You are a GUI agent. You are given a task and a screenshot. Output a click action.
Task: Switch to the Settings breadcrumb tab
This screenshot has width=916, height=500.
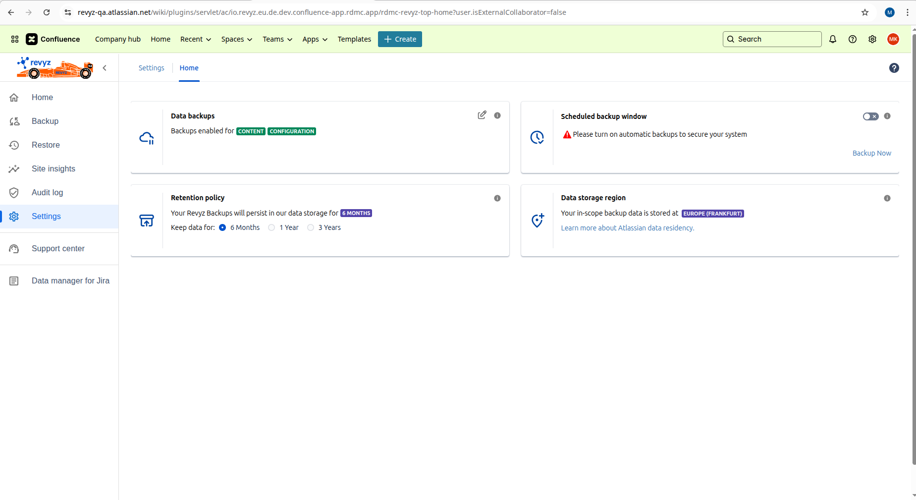pos(151,68)
